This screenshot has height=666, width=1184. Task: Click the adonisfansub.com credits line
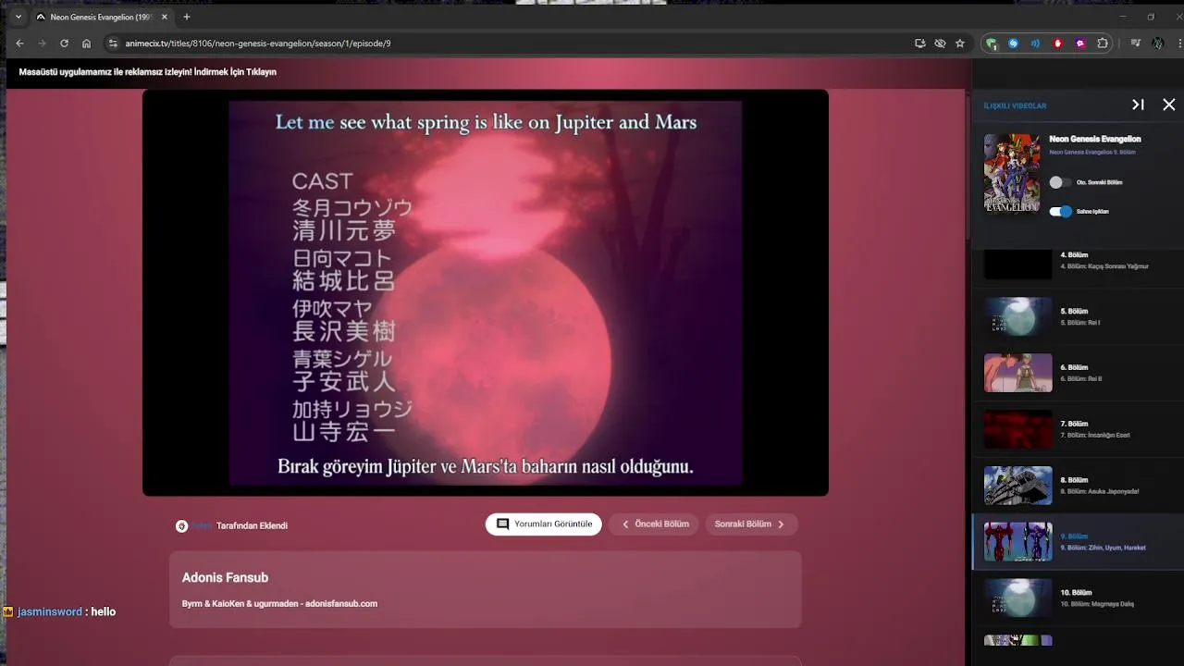point(279,604)
